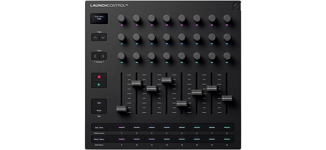Click the Mode button
This screenshot has height=150, width=326.
(x=99, y=110)
